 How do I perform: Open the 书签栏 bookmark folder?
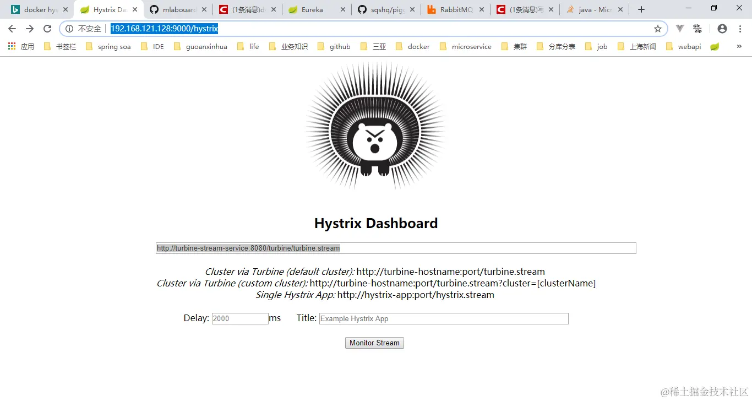[x=60, y=46]
